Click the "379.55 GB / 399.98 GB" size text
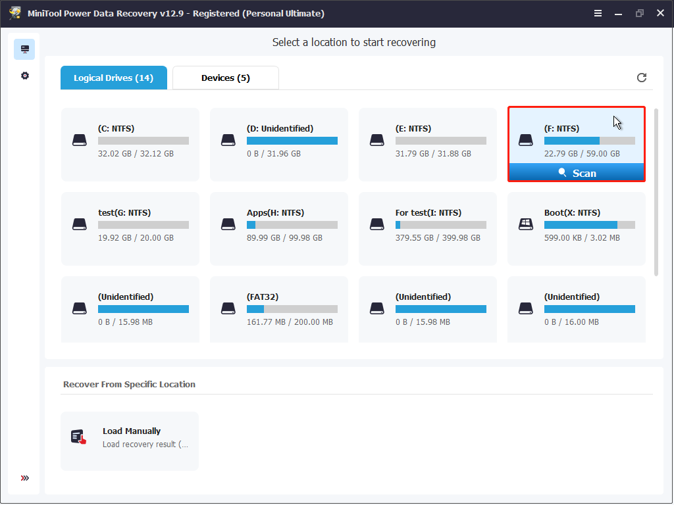Viewport: 674px width, 505px height. 438,238
